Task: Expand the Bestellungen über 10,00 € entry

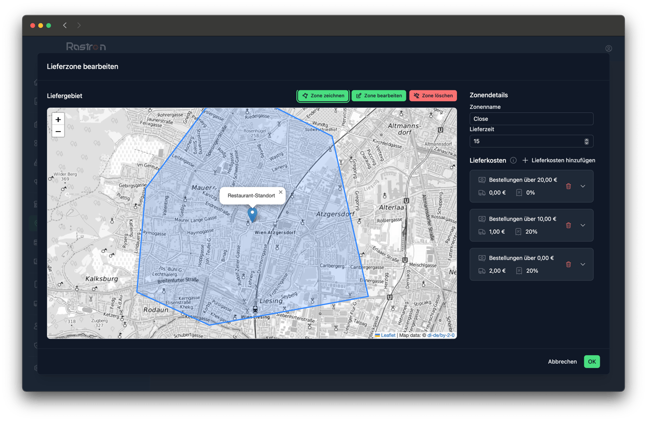Action: tap(583, 225)
